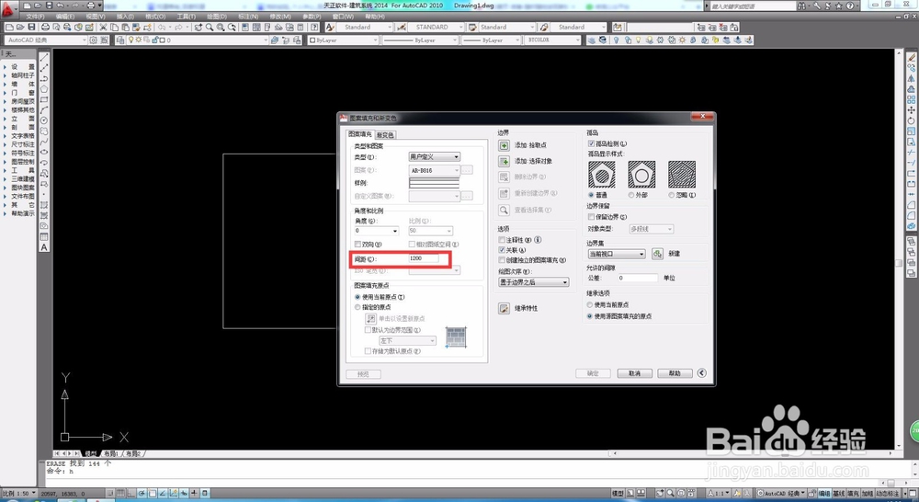Image resolution: width=919 pixels, height=502 pixels.
Task: Switch to the 渐变色 tab
Action: 385,135
